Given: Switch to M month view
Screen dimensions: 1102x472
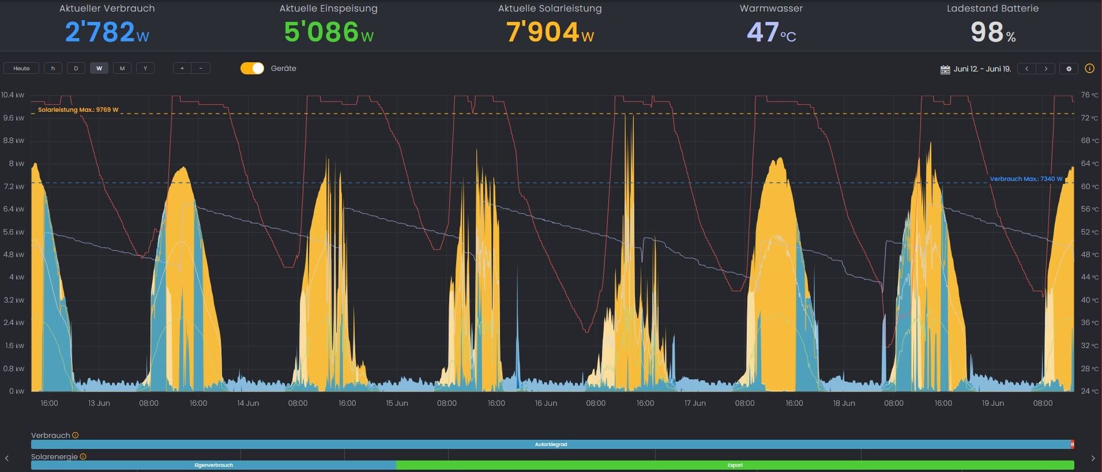Looking at the screenshot, I should [122, 68].
